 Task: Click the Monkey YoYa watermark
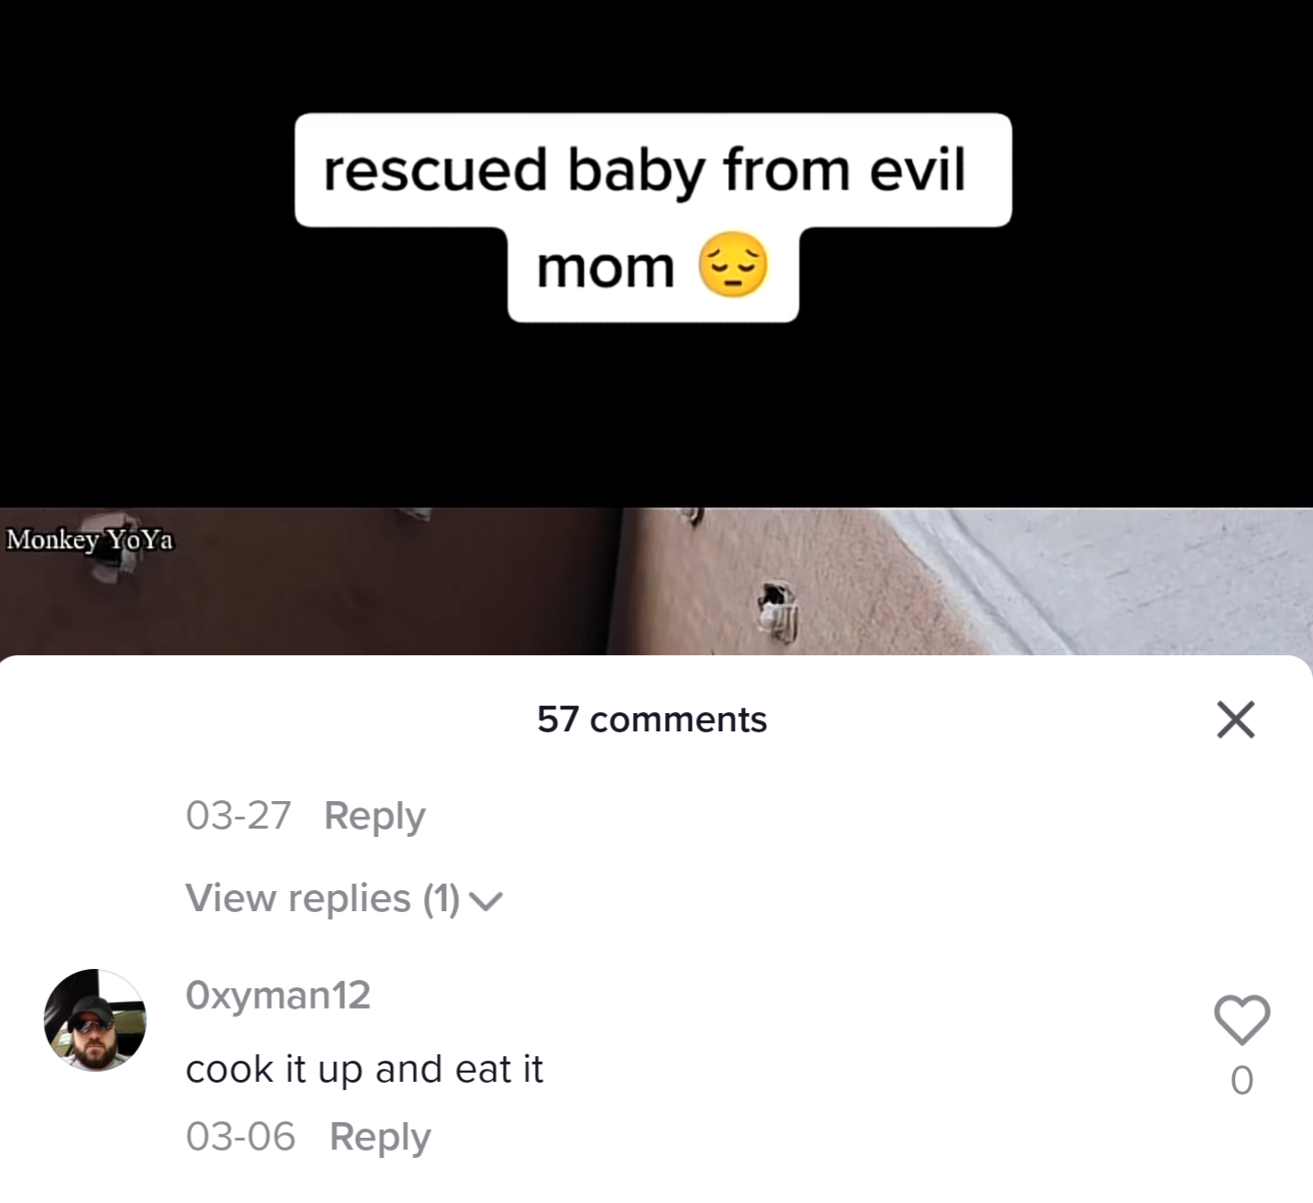90,539
